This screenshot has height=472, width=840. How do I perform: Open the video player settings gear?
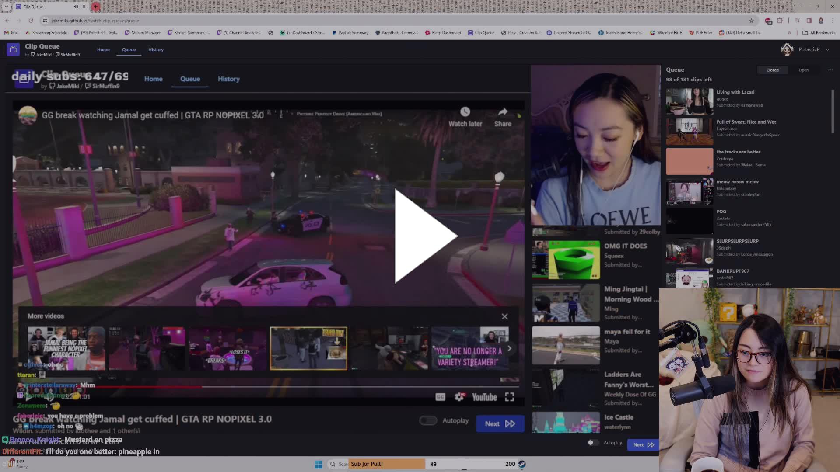(x=459, y=397)
